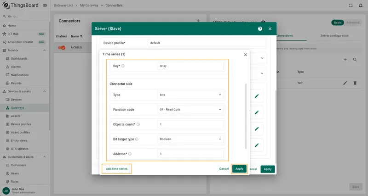Viewport: 368px width, 196px height.
Task: Cancel the Time series panel
Action: (224, 169)
